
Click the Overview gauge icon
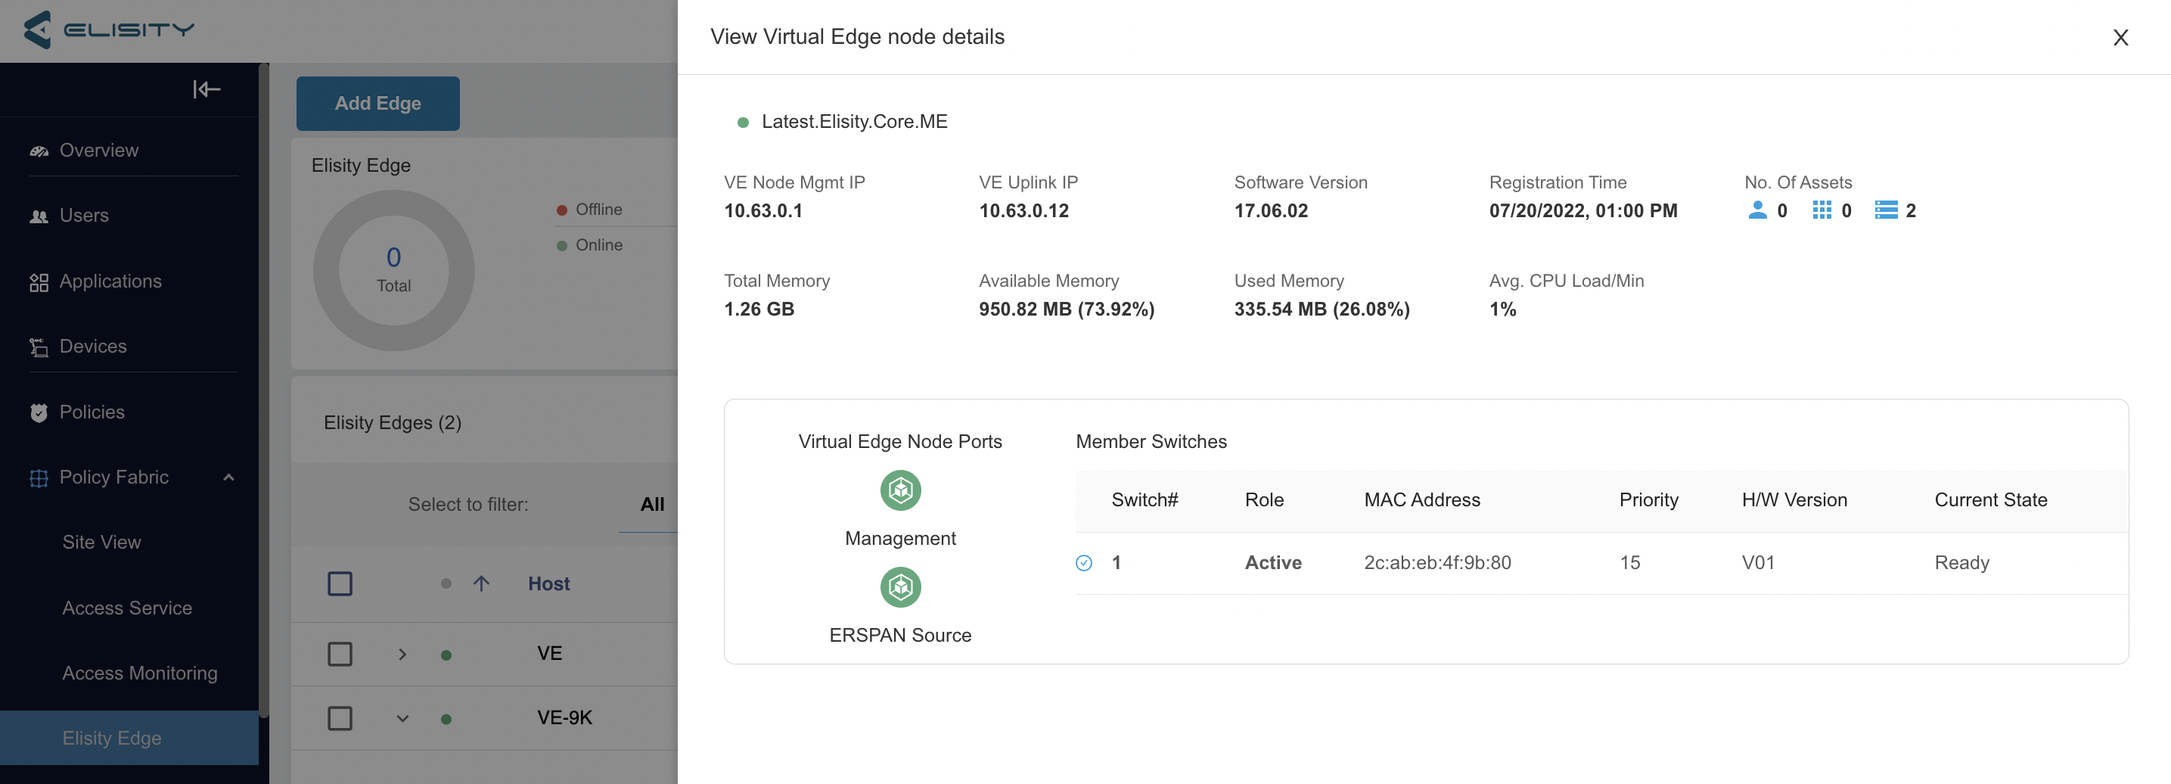39,151
